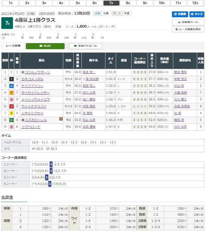
Task: Open trainer link 藤原 英昭
Action: click(181, 72)
